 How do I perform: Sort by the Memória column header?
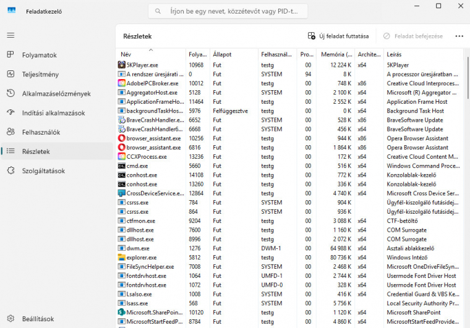[x=336, y=54]
